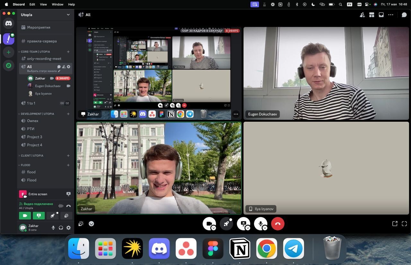Screen dimensions: 411x265
Task: Mute the microphone in the call control bar
Action: (260, 223)
